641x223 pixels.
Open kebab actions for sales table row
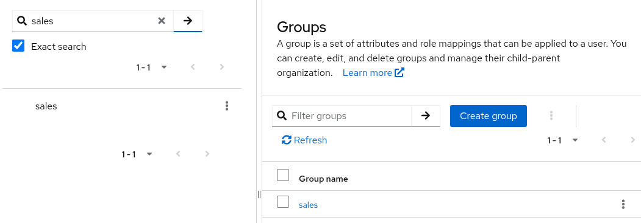click(x=623, y=204)
